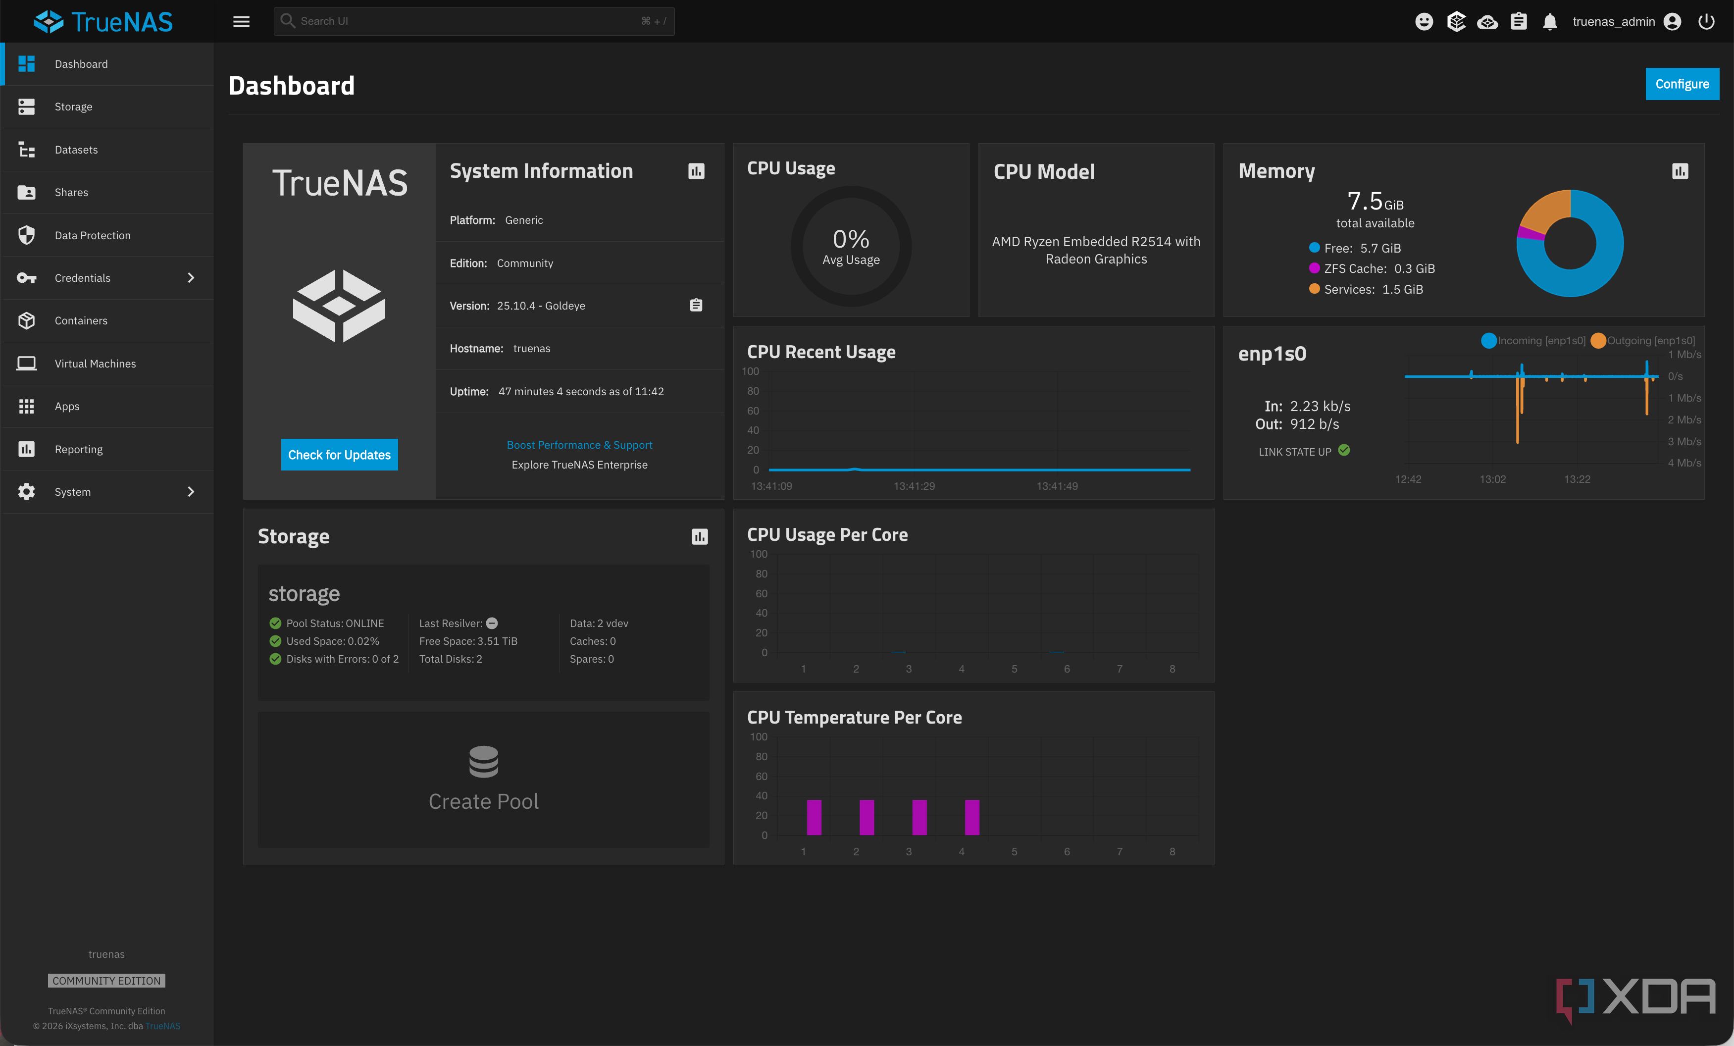Open Apps in the sidebar
The width and height of the screenshot is (1734, 1046).
point(107,406)
